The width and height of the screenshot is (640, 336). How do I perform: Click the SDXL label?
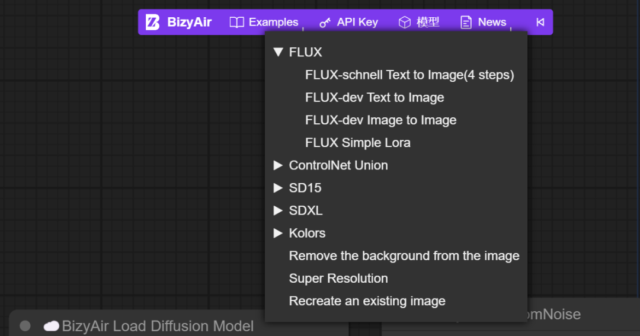[306, 210]
